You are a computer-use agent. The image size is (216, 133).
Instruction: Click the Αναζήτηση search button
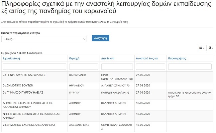click(100, 38)
